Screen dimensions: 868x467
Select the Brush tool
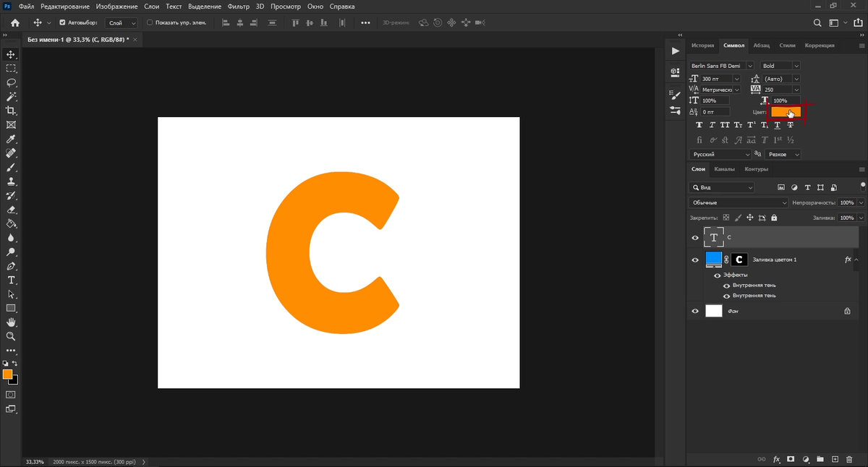(x=11, y=167)
